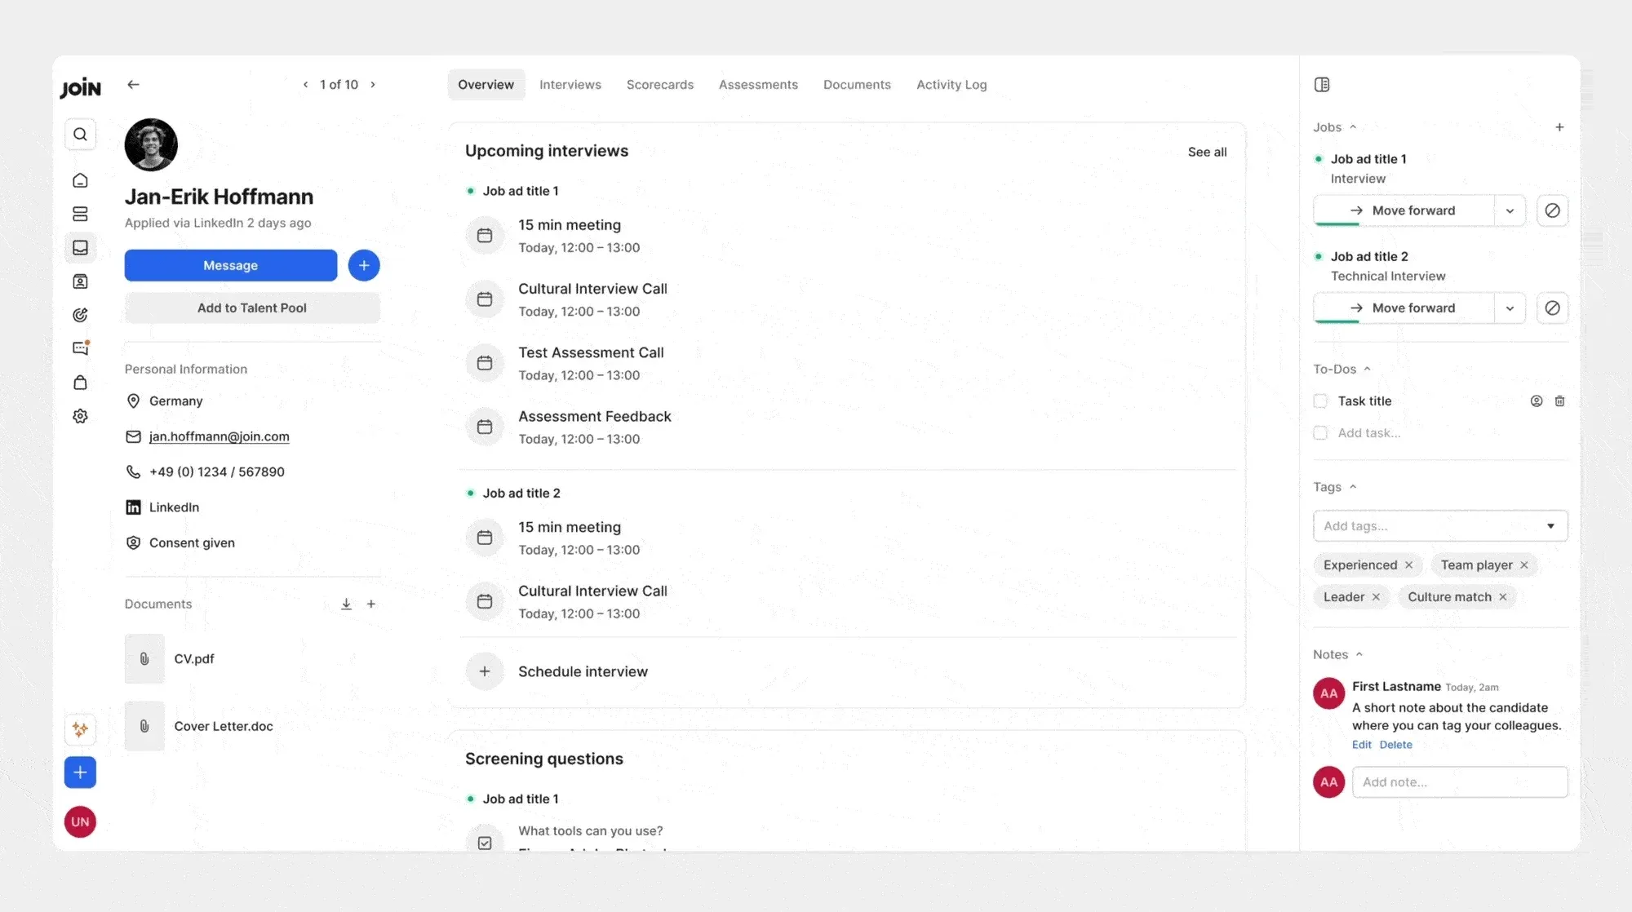The height and width of the screenshot is (912, 1632).
Task: Open the Assessments tab
Action: [758, 85]
